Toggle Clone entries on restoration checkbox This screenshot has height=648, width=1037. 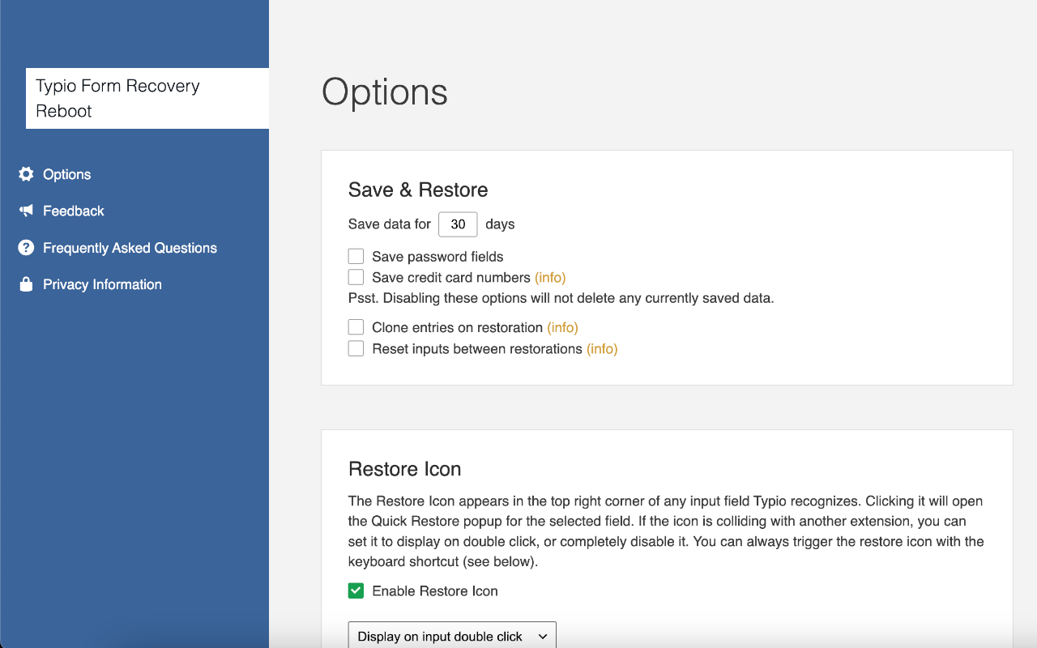[356, 327]
